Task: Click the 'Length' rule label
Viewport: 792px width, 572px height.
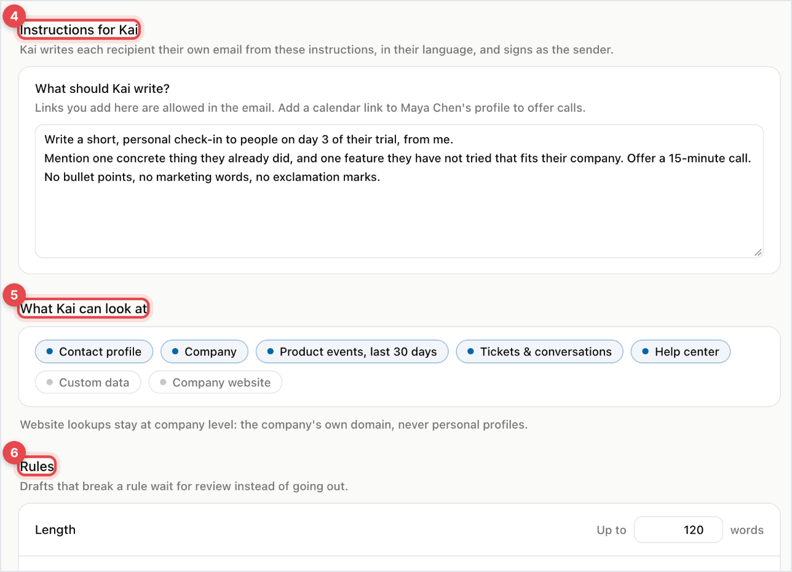Action: click(x=55, y=530)
